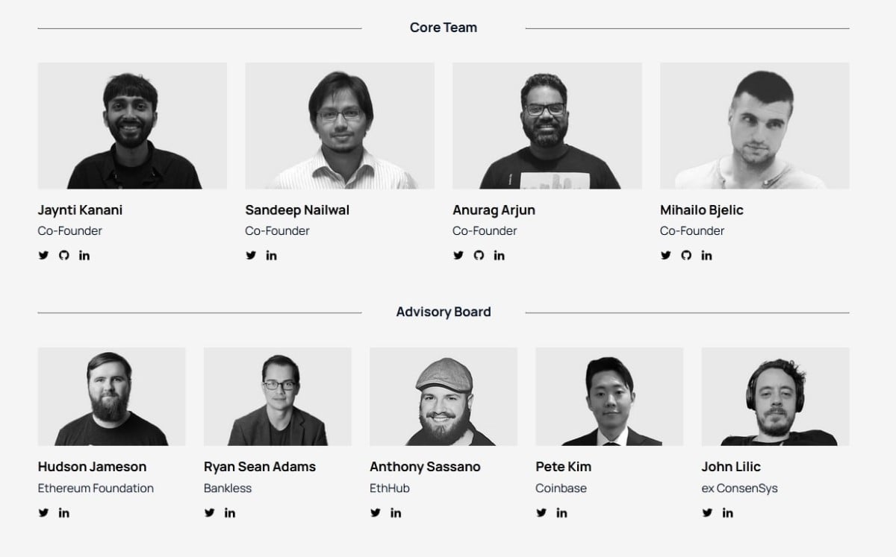Open Jaynti Kanani's Twitter profile icon
Image resolution: width=896 pixels, height=557 pixels.
(43, 255)
